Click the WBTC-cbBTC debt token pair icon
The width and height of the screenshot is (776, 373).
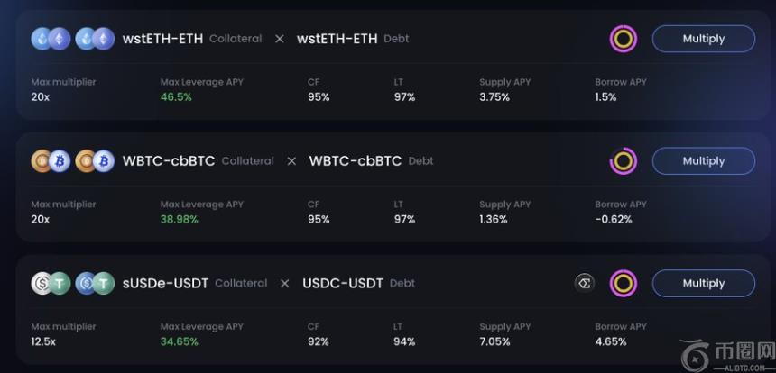point(95,161)
